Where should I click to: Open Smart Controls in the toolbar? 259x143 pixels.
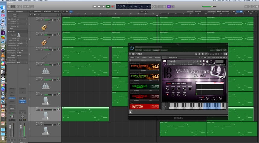tap(25, 7)
